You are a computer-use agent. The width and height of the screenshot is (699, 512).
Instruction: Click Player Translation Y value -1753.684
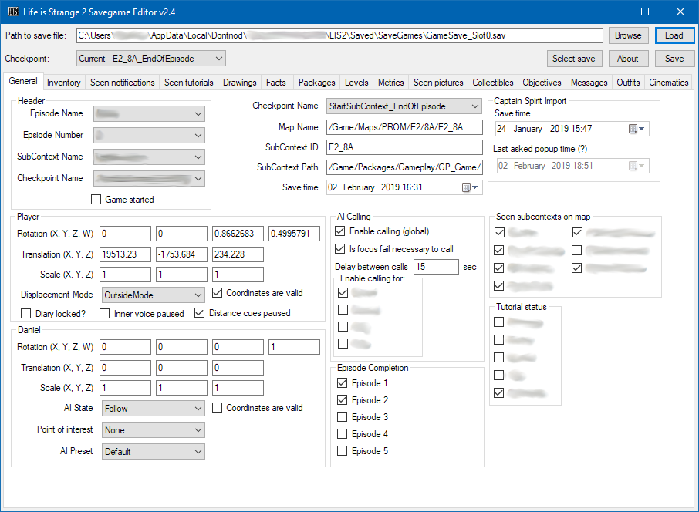tap(181, 254)
